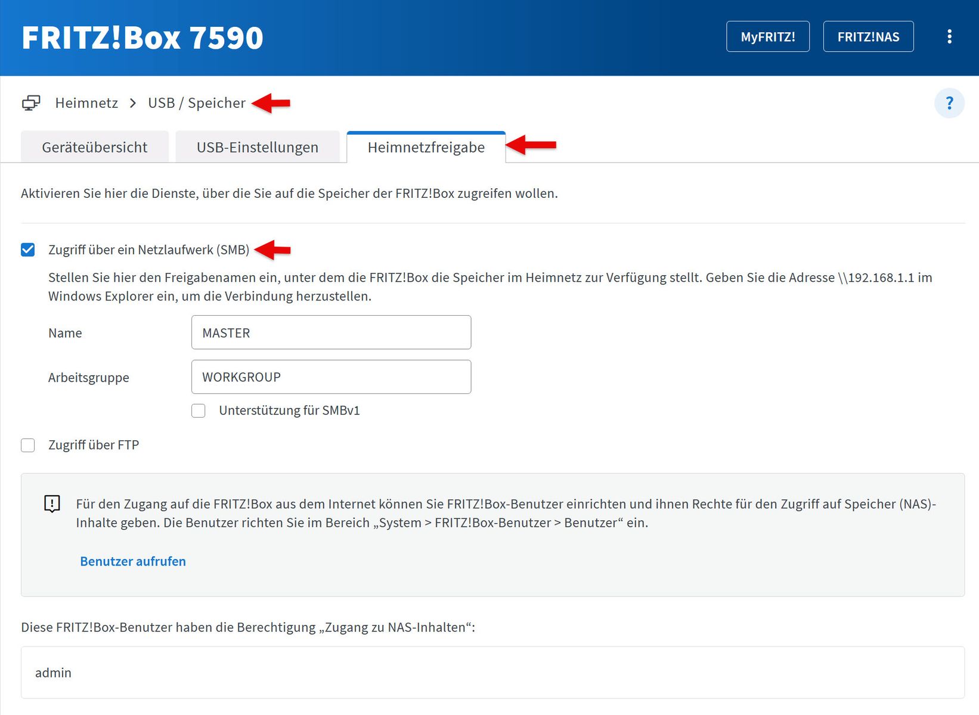The height and width of the screenshot is (715, 979).
Task: Click the Unterstützung für SMBv1 label
Action: [x=289, y=411]
